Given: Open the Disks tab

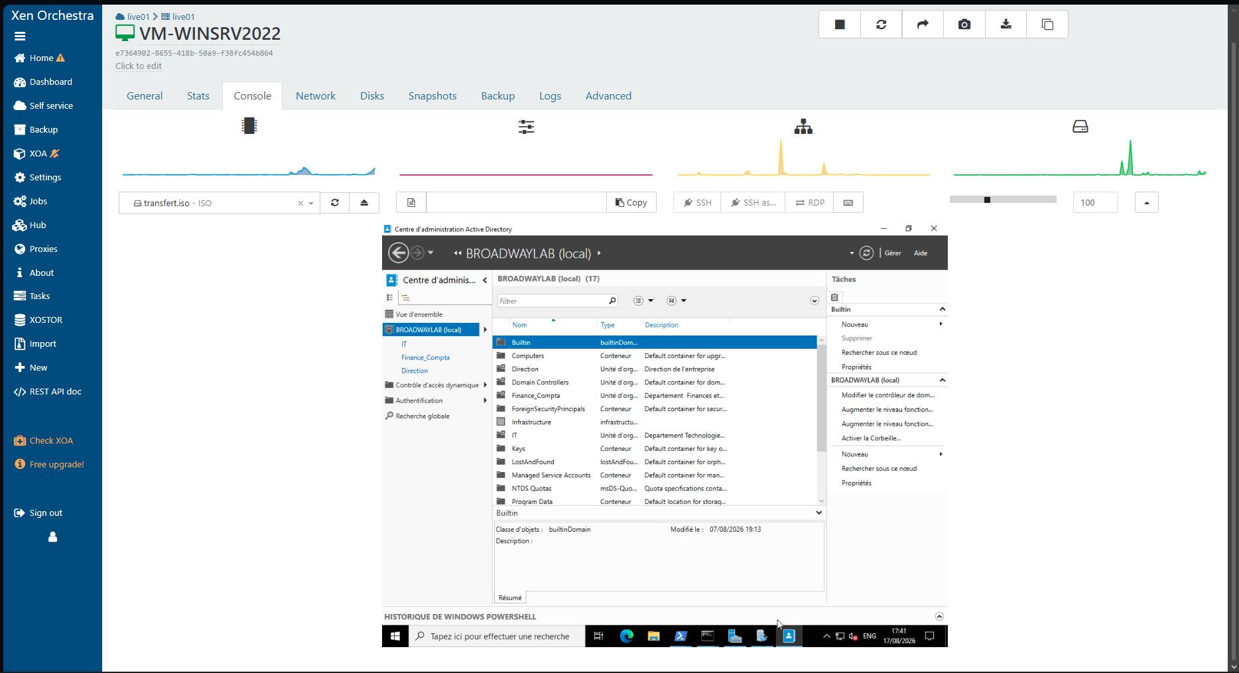Looking at the screenshot, I should tap(372, 95).
